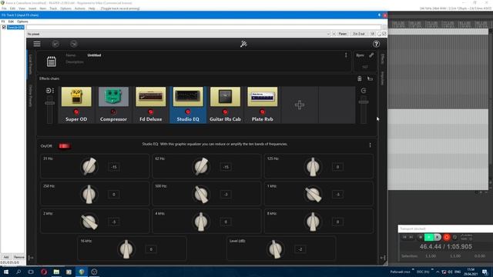
Task: Open REAPER Track menu
Action: [x=53, y=8]
